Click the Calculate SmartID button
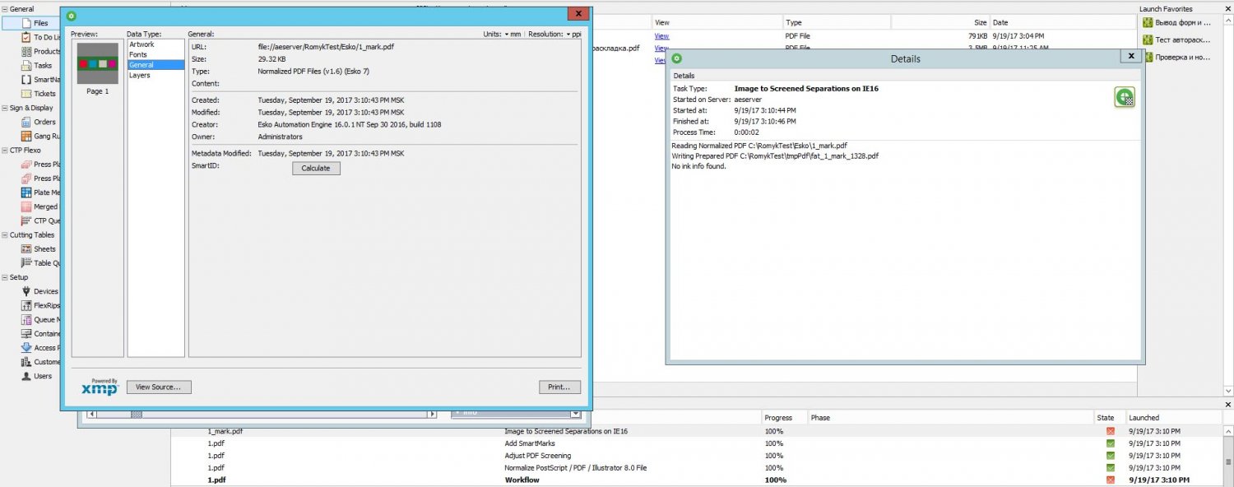The image size is (1234, 487). [x=316, y=169]
